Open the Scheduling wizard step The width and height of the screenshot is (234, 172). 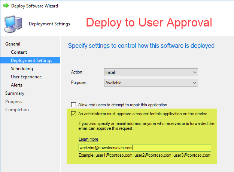tap(22, 69)
